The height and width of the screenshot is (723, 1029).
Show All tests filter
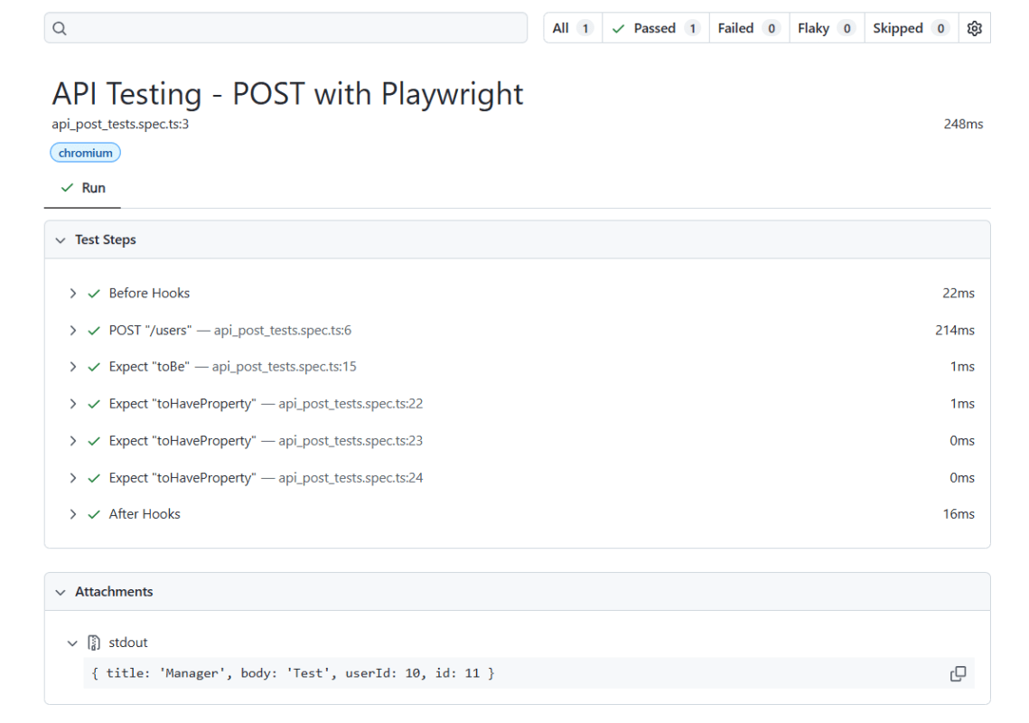571,28
